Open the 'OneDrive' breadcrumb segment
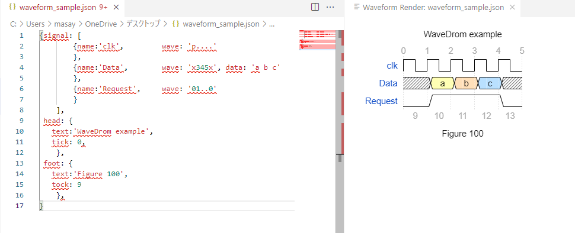The height and width of the screenshot is (233, 575). pyautogui.click(x=101, y=24)
